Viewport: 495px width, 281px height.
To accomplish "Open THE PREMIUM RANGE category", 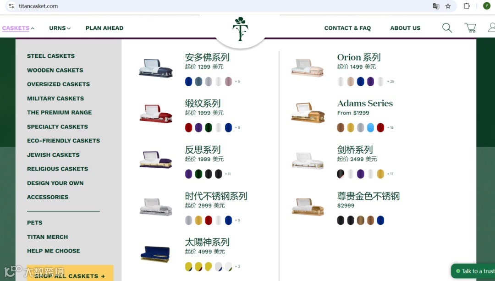I will pos(59,112).
